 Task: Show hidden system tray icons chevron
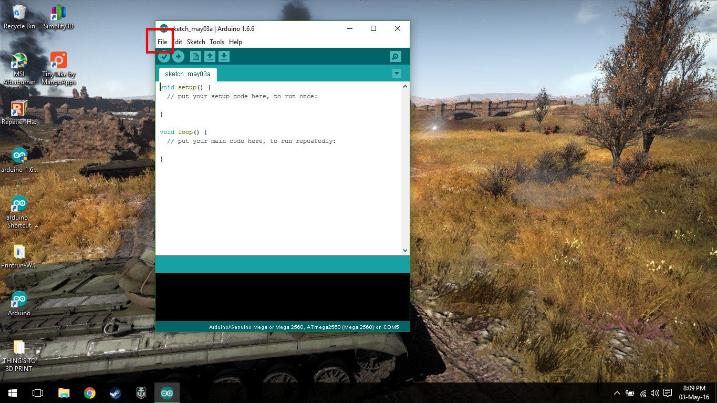[617, 393]
